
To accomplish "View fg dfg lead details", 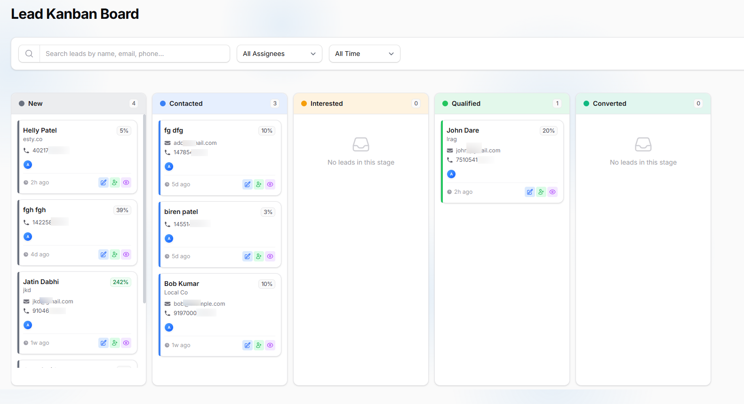I will pos(270,184).
